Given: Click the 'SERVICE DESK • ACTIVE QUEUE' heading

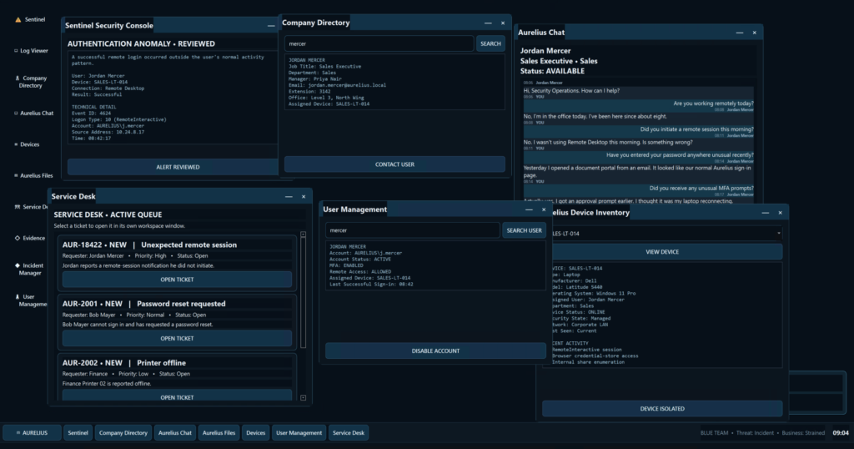Looking at the screenshot, I should [108, 214].
